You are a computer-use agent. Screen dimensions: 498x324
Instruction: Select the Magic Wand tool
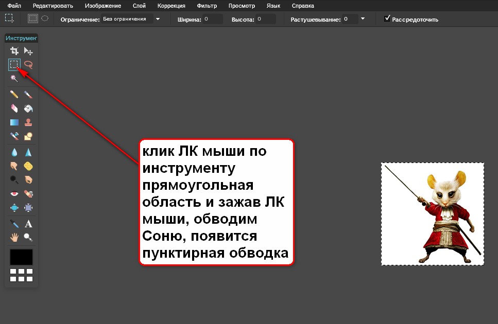click(14, 78)
